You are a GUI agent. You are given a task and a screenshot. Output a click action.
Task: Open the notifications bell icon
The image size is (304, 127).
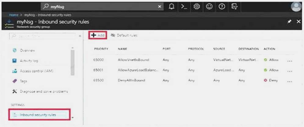pos(172,7)
